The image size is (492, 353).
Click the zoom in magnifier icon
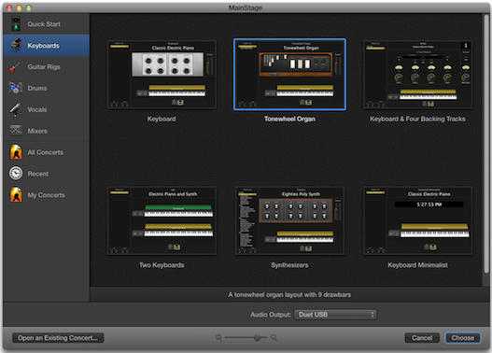(x=274, y=338)
